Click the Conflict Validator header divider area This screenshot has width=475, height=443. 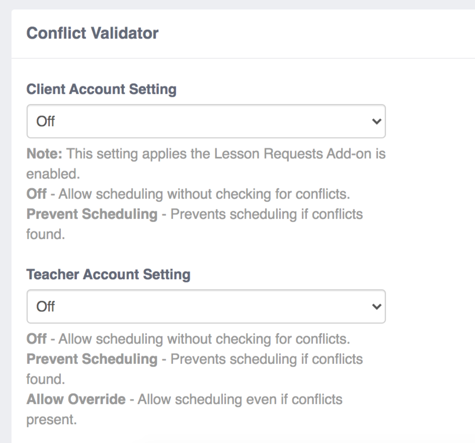point(237,57)
